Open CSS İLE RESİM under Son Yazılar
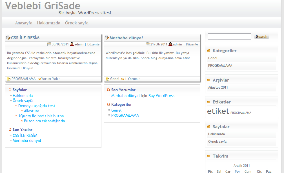The image size is (284, 173). pos(25,135)
